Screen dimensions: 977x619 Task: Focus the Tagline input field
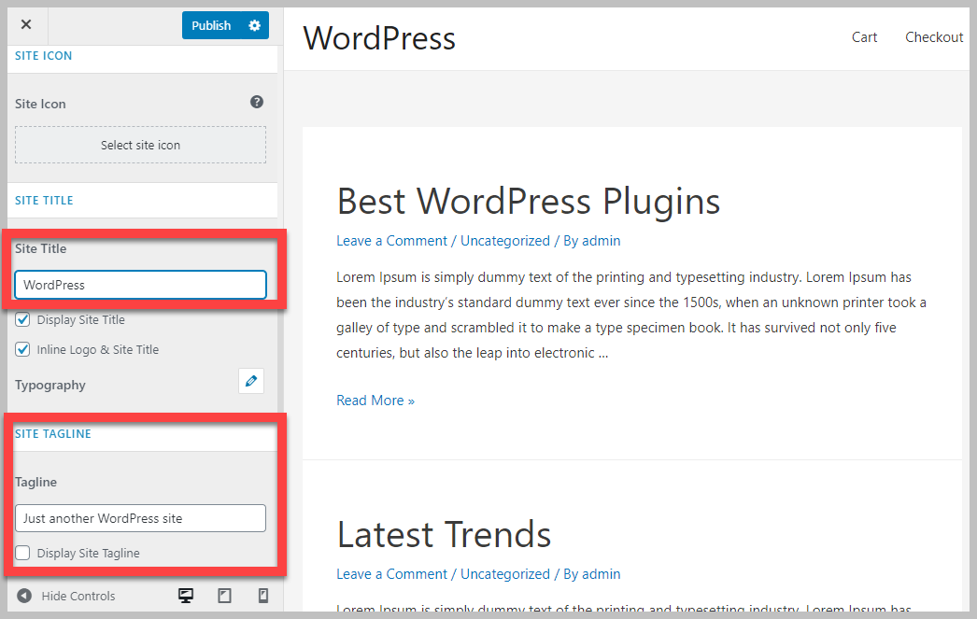[140, 518]
